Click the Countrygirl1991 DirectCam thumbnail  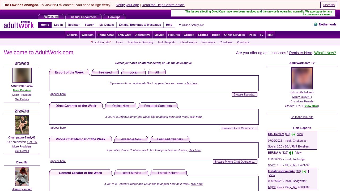click(x=22, y=75)
